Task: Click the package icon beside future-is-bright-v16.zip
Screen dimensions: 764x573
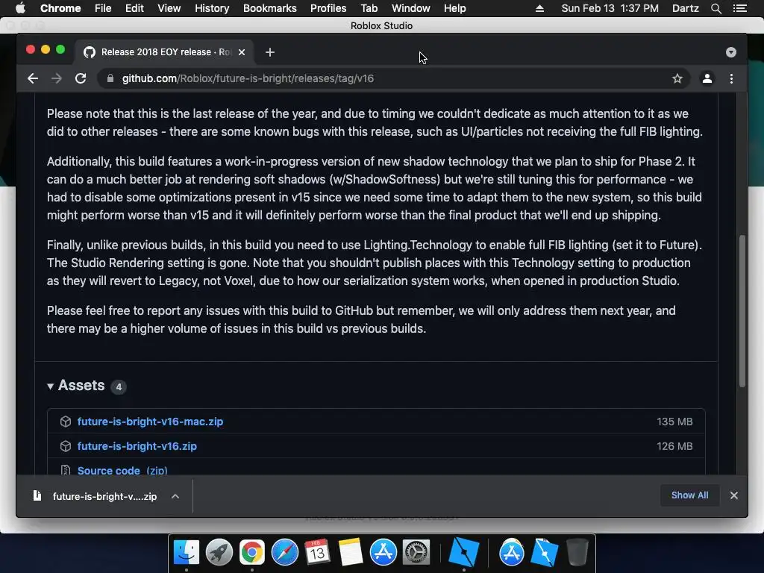Action: (x=66, y=446)
